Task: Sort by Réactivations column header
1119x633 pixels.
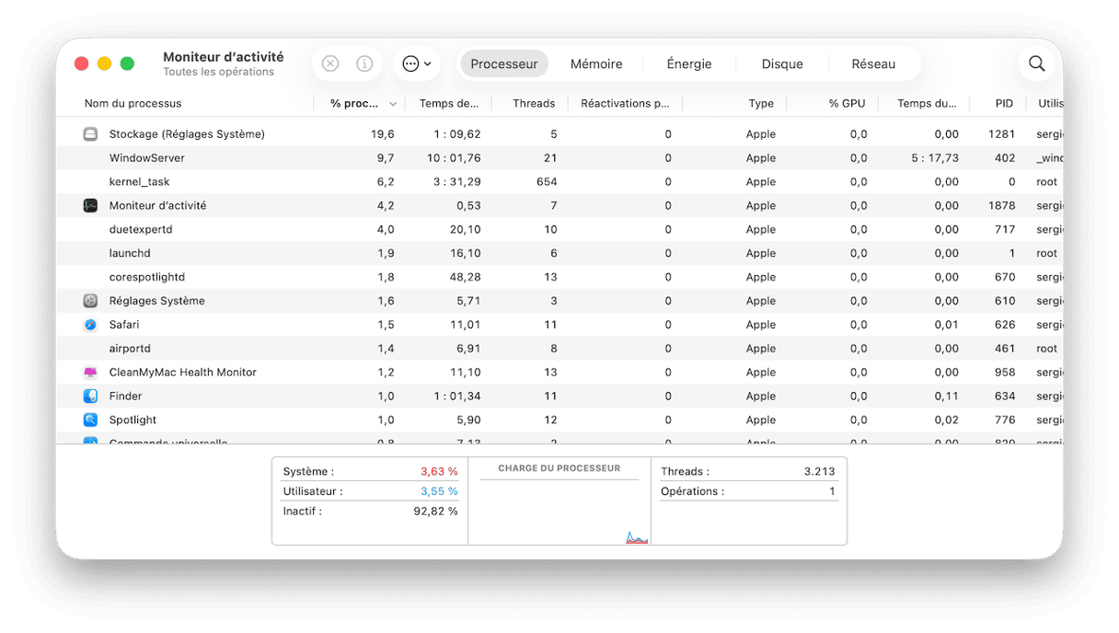Action: click(x=625, y=104)
